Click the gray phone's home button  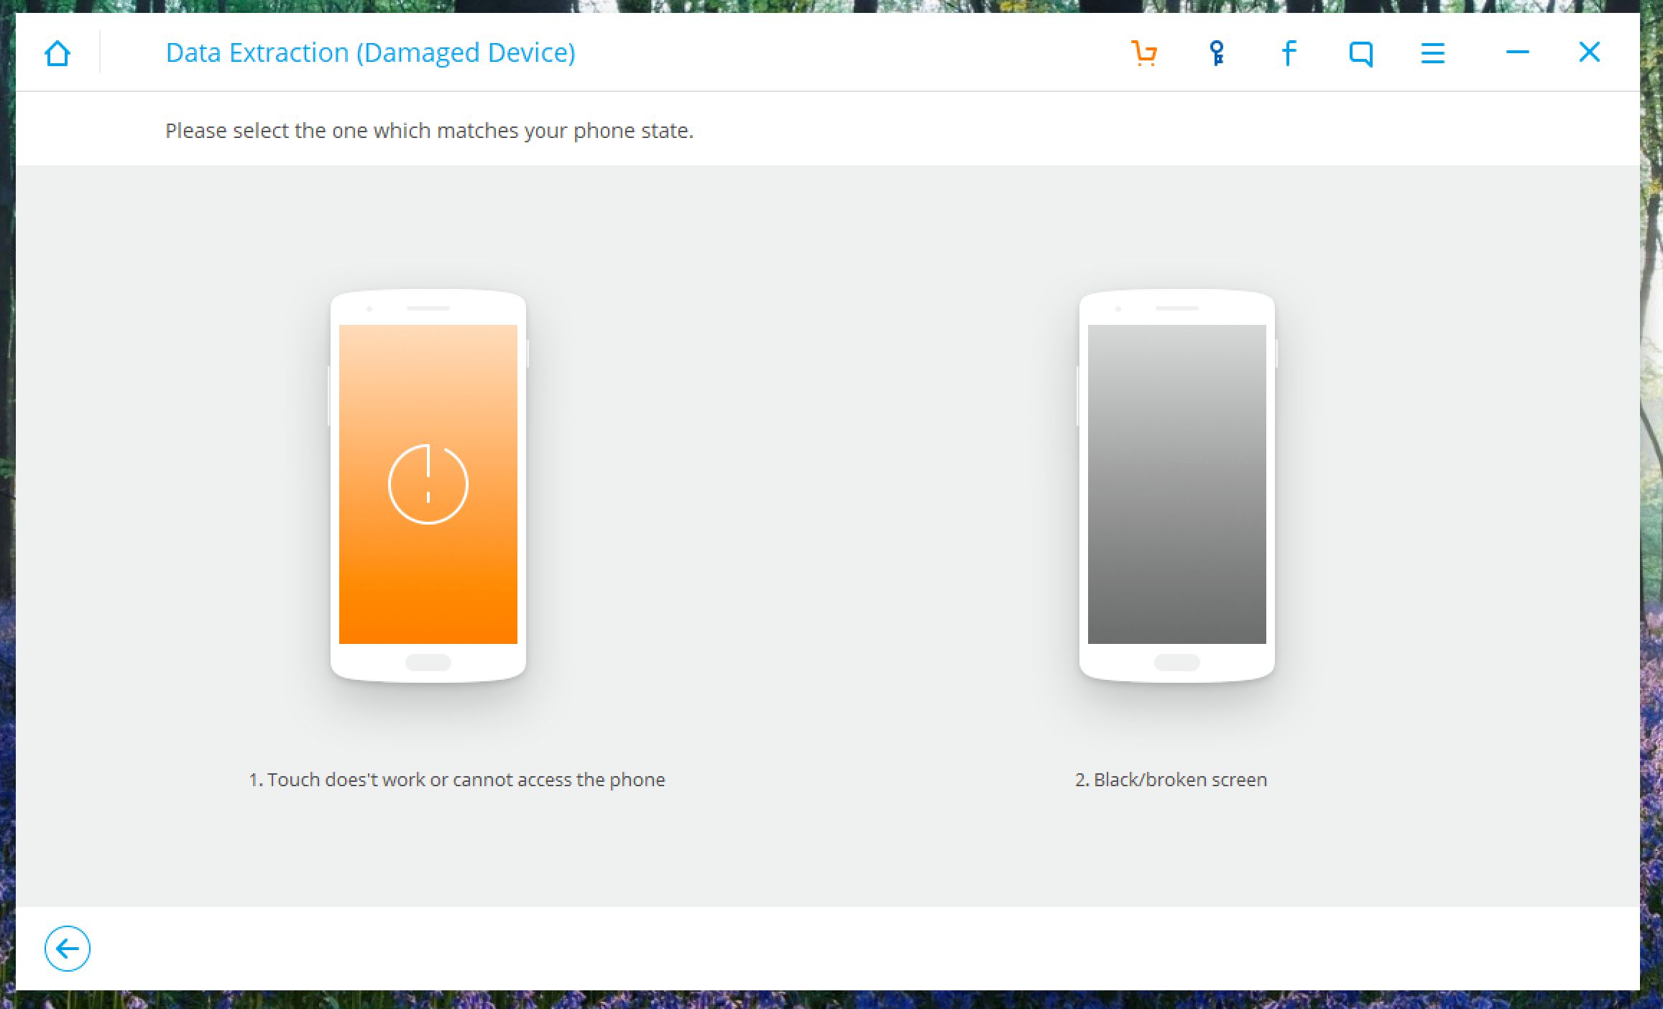pyautogui.click(x=1177, y=663)
